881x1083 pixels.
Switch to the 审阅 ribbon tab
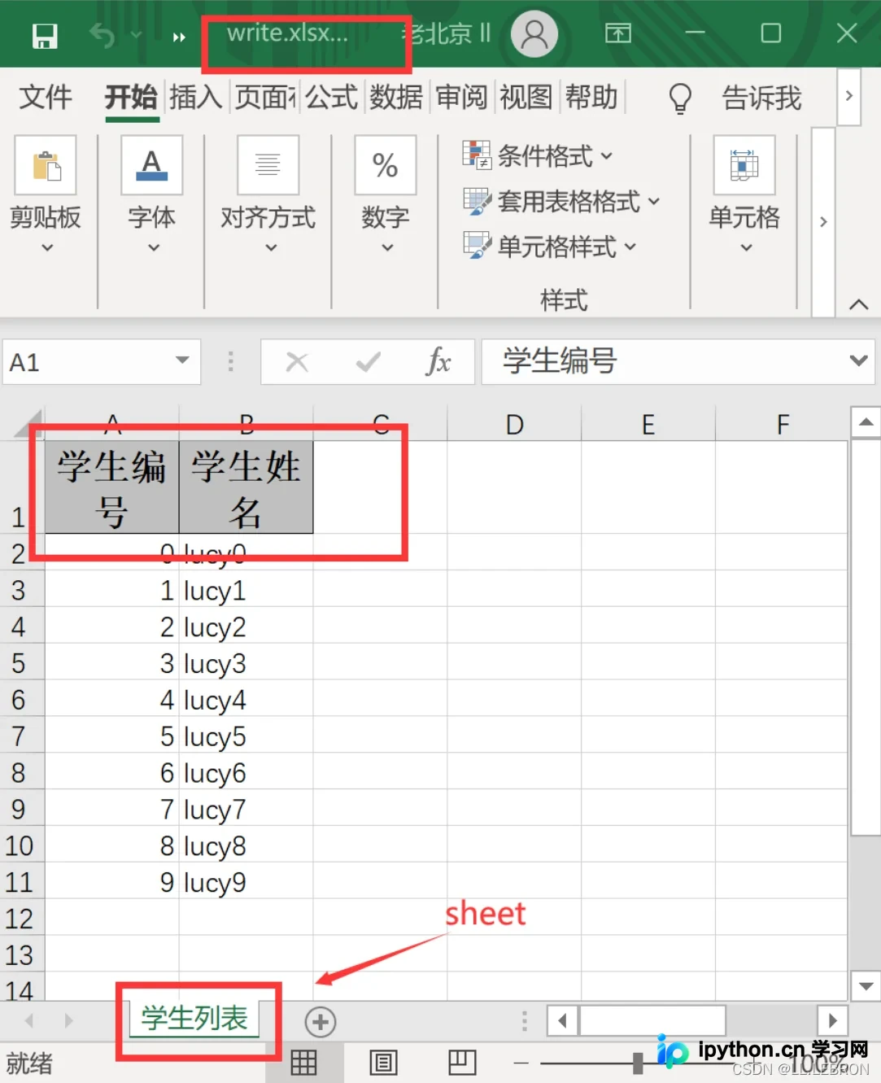click(461, 97)
